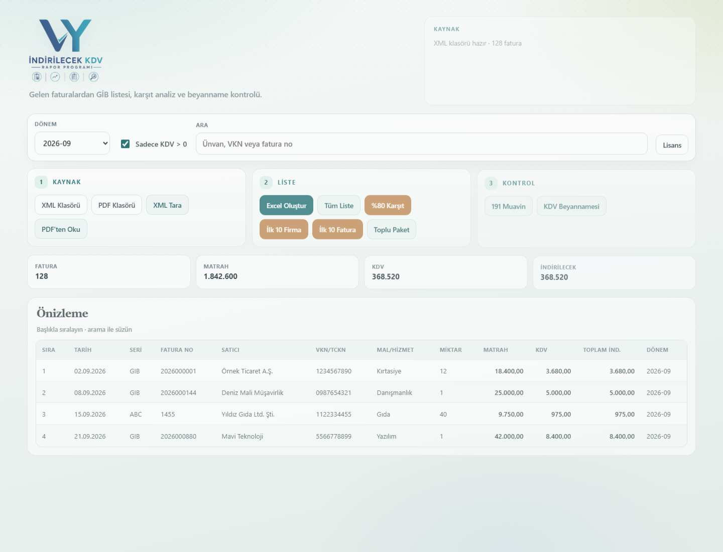Show İlk 10 Firma report
This screenshot has height=552, width=723.
(284, 230)
